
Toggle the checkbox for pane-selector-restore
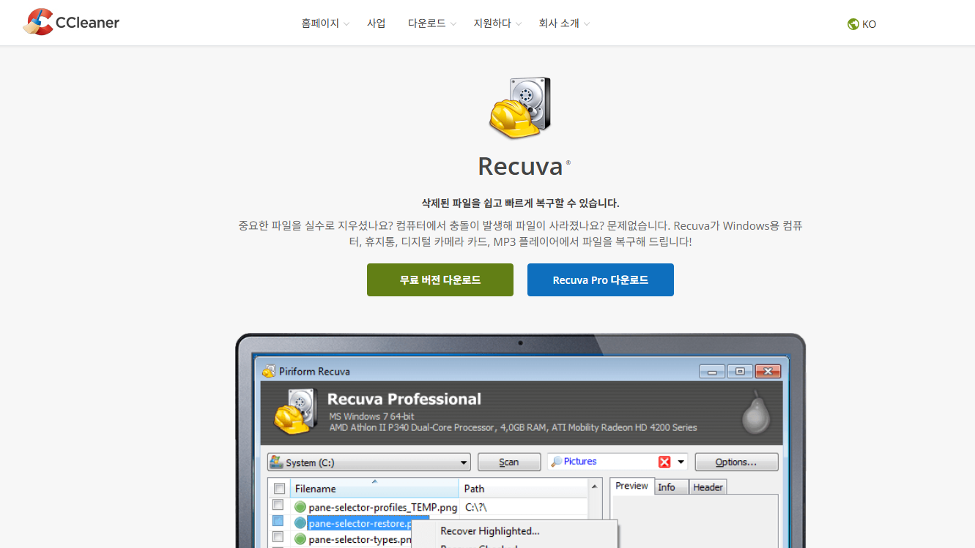278,521
